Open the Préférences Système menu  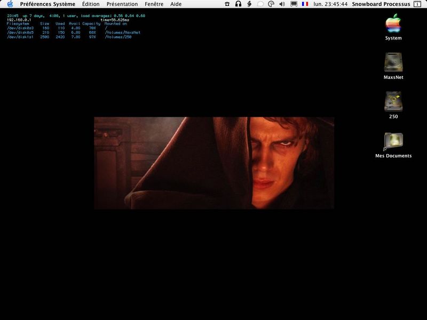tap(48, 4)
